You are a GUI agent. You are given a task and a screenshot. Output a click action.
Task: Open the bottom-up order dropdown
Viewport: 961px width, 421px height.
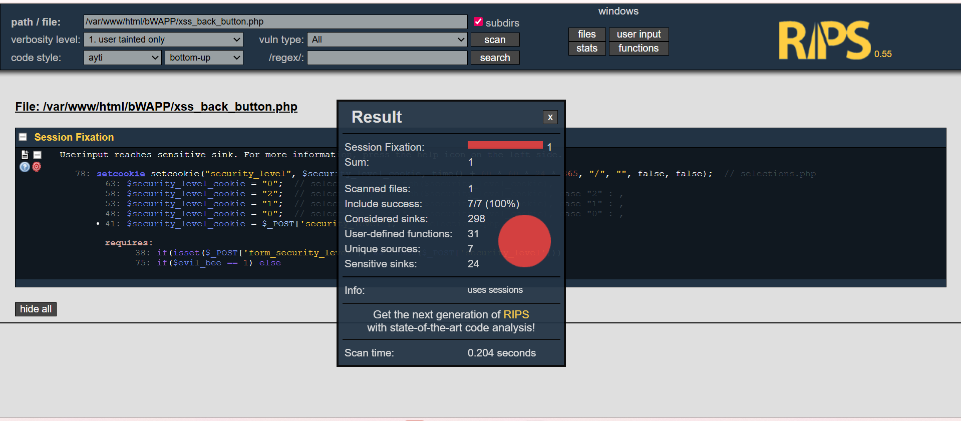[204, 58]
